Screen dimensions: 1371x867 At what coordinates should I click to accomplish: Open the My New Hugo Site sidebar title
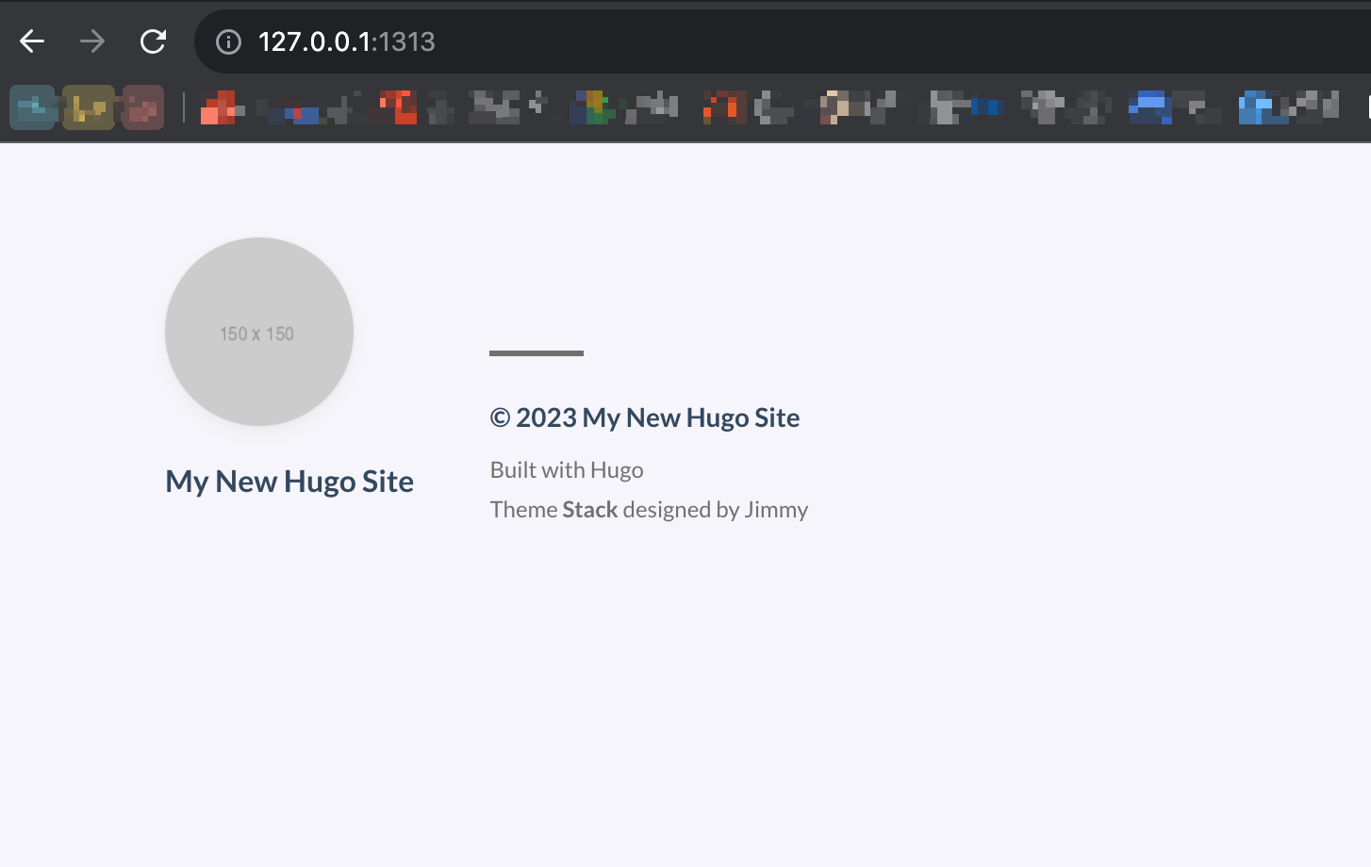click(x=289, y=482)
